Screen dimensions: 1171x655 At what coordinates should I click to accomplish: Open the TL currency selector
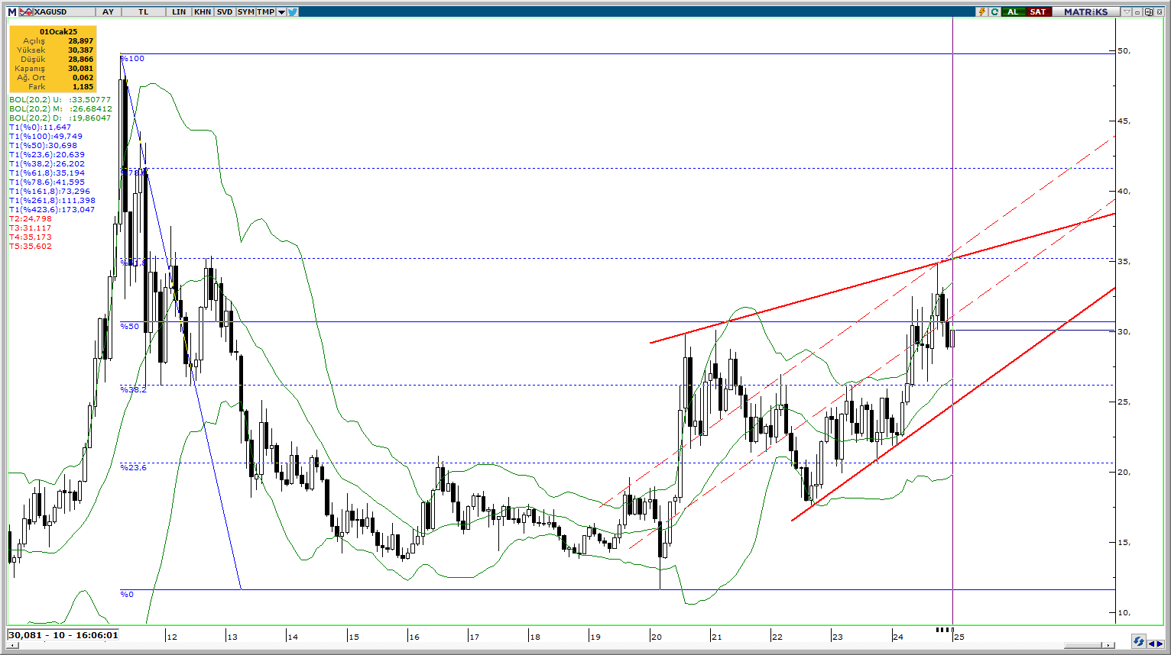pos(143,12)
